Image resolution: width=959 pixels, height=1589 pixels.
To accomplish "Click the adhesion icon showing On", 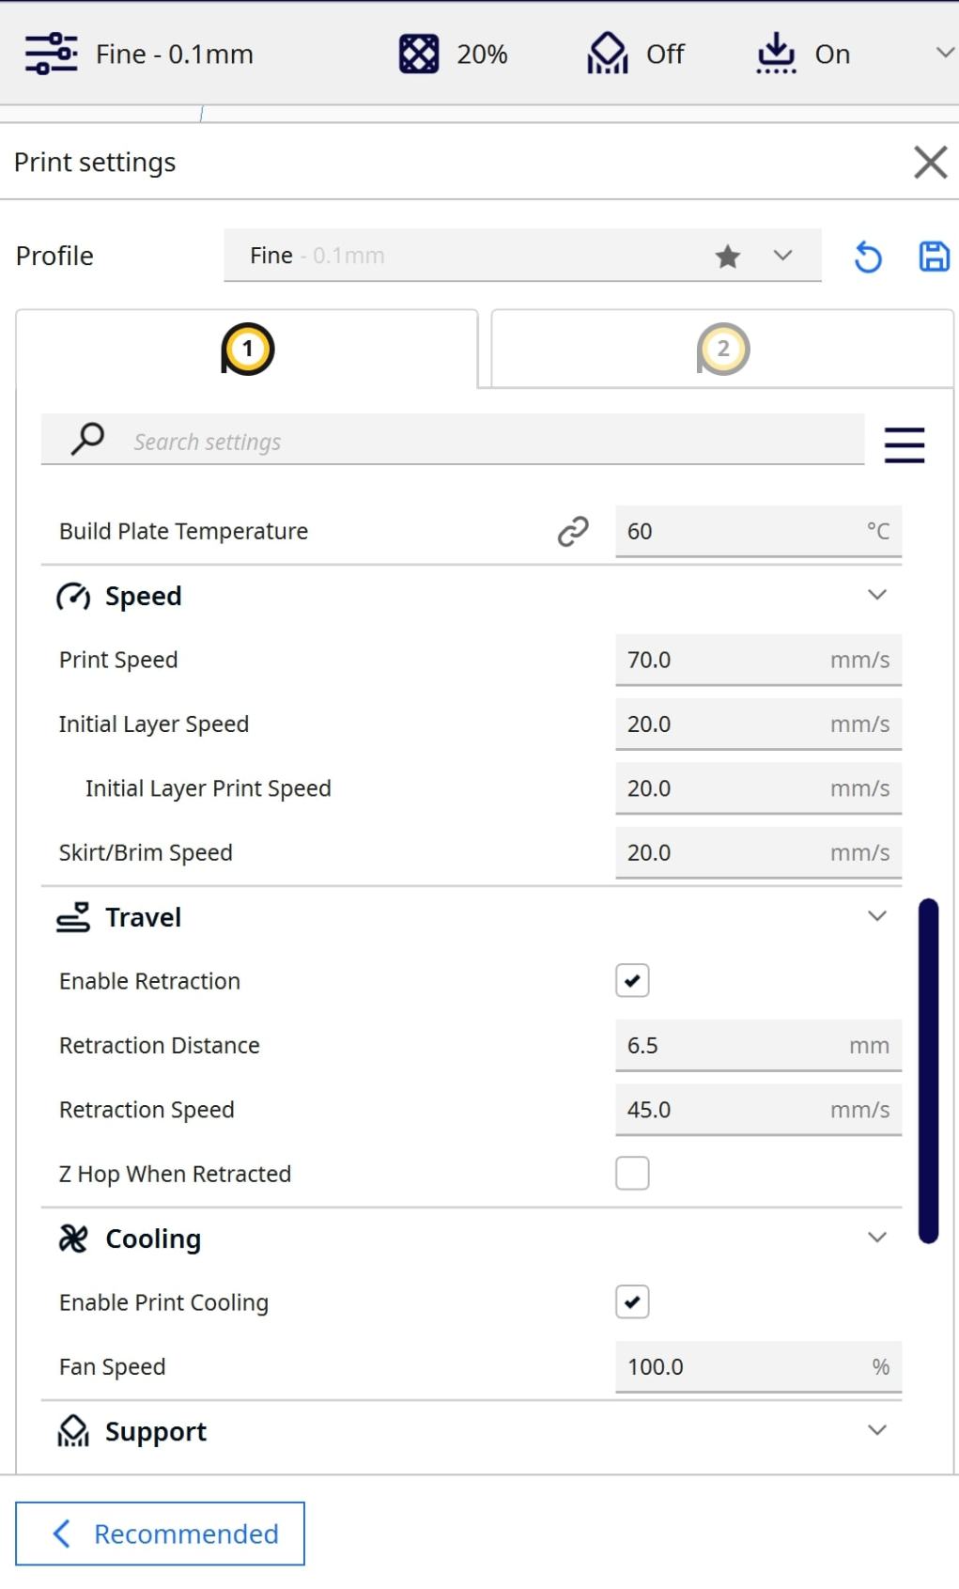I will pos(776,54).
